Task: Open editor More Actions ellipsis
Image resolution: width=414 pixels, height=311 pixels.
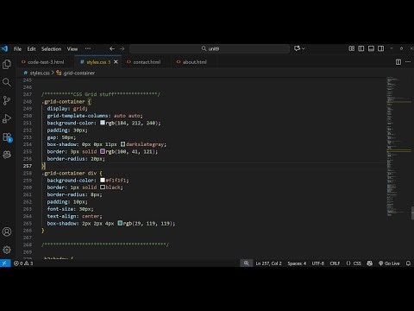Action: pyautogui.click(x=408, y=62)
